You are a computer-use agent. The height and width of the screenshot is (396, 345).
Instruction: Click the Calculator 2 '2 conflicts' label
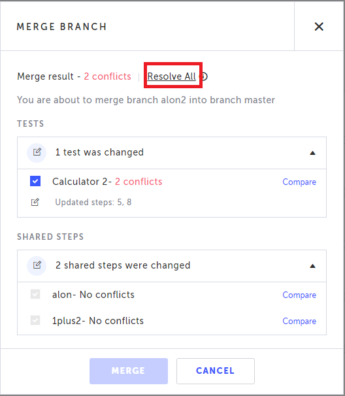coord(139,182)
